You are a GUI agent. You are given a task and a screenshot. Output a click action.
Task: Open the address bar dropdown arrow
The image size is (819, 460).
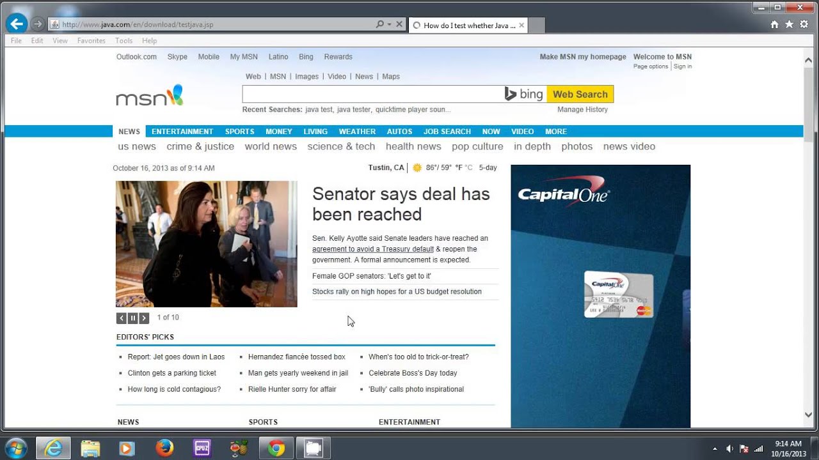pos(389,24)
